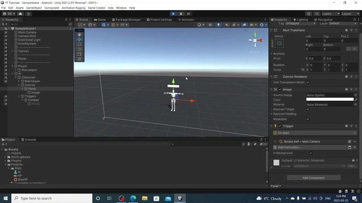Open the Game Creator menu
This screenshot has width=362, height=203.
click(x=97, y=8)
